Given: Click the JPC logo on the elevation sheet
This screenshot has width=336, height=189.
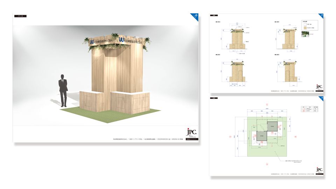Looking at the screenshot, I should (x=319, y=86).
